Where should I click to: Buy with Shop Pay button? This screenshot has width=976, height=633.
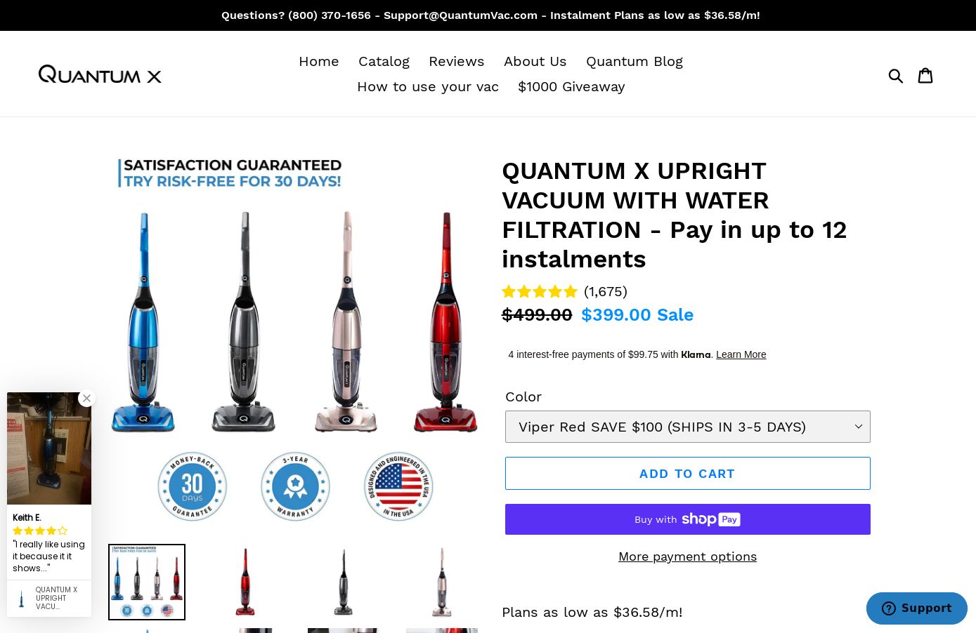tap(688, 519)
